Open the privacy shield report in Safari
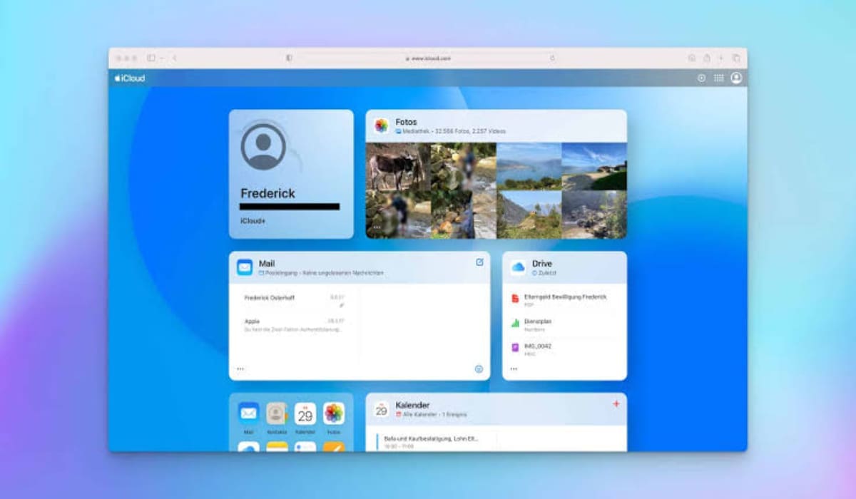The height and width of the screenshot is (499, 856). point(289,58)
